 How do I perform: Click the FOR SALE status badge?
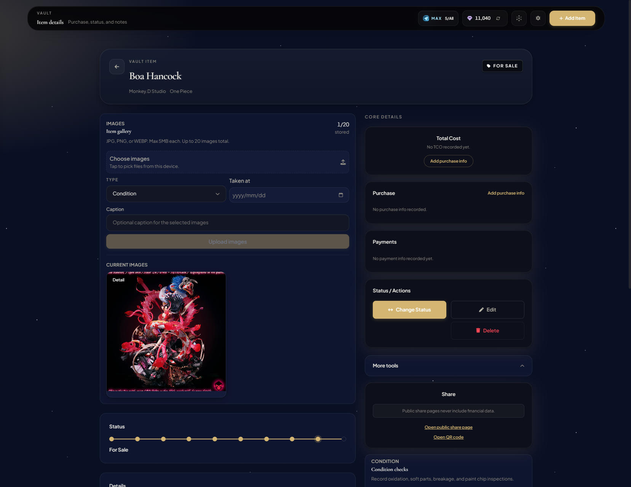point(502,66)
